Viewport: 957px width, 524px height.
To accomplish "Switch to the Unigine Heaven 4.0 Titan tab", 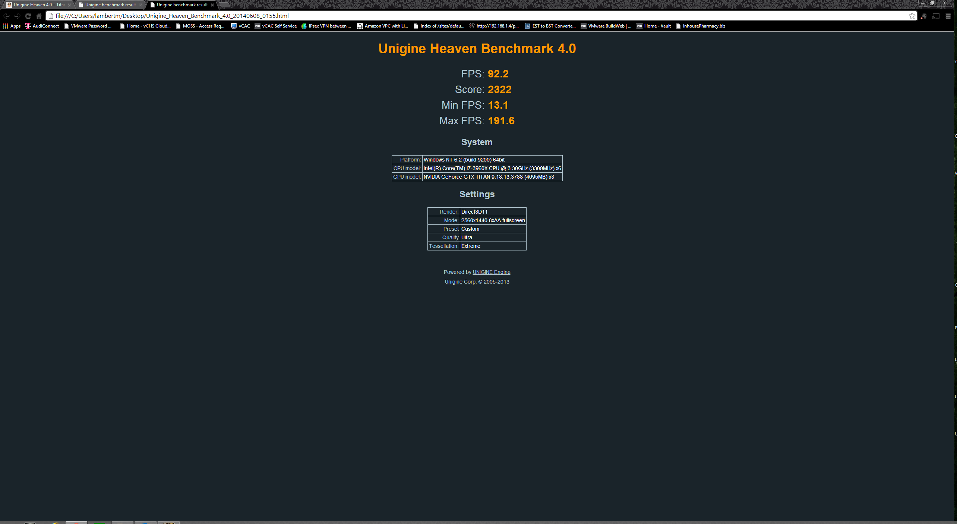I will click(x=37, y=5).
